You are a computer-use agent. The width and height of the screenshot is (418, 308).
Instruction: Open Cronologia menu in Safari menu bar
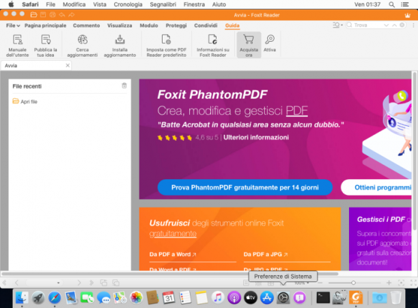(x=128, y=5)
